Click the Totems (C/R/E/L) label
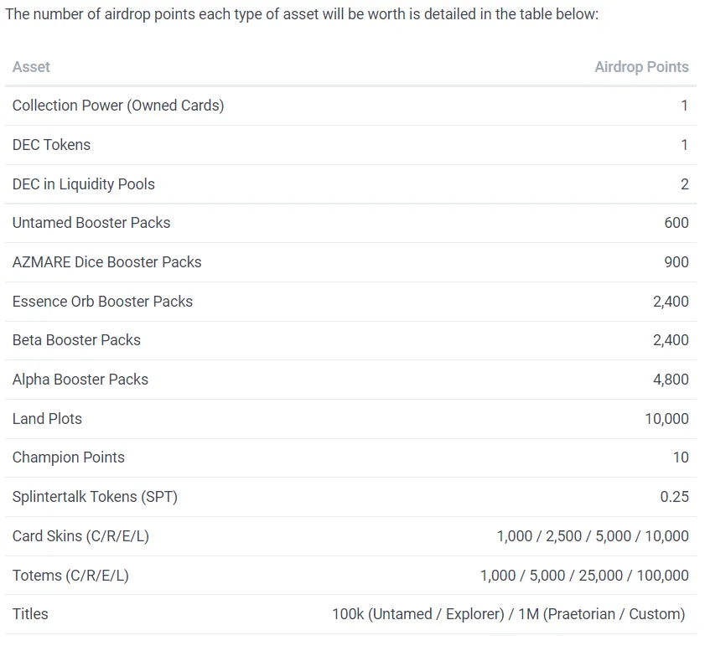The height and width of the screenshot is (646, 710). [x=70, y=576]
